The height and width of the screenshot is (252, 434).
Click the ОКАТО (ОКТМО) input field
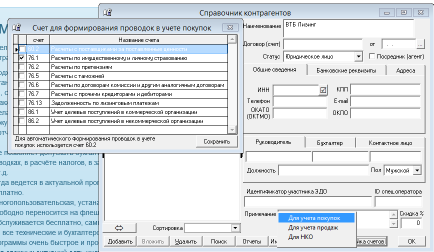click(x=300, y=113)
